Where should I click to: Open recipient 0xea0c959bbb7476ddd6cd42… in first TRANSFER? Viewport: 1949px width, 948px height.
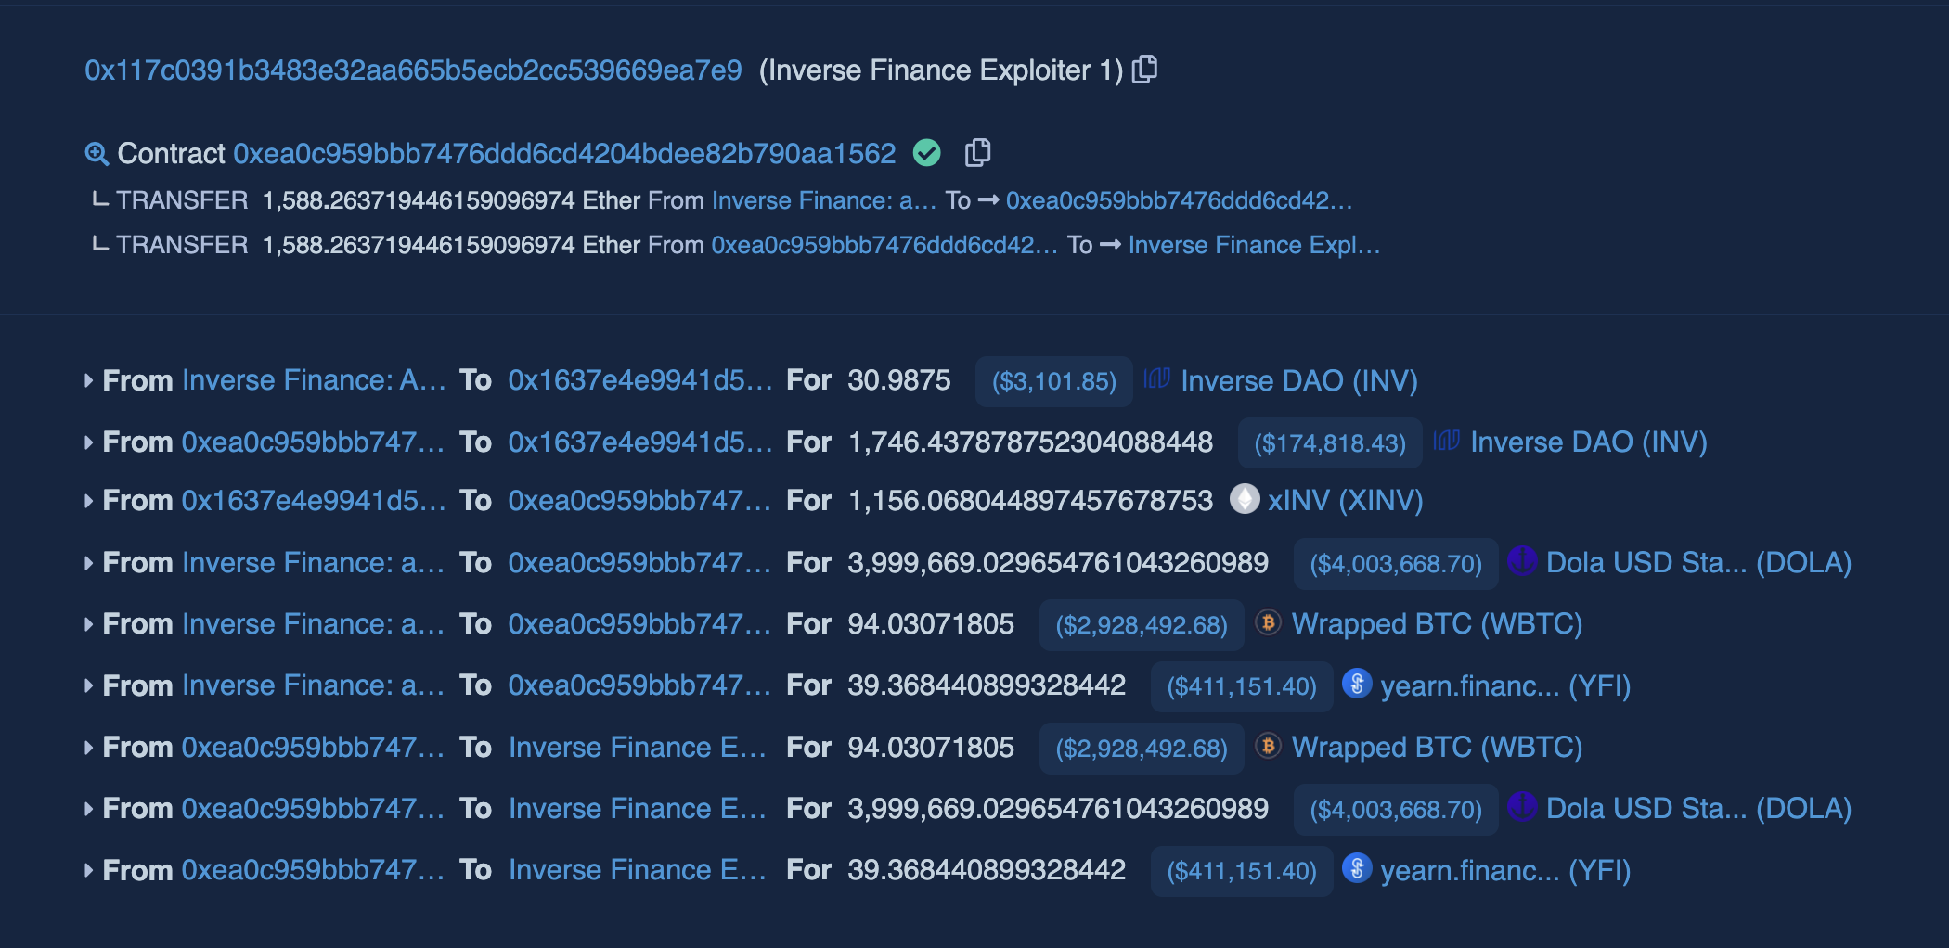pyautogui.click(x=1179, y=200)
